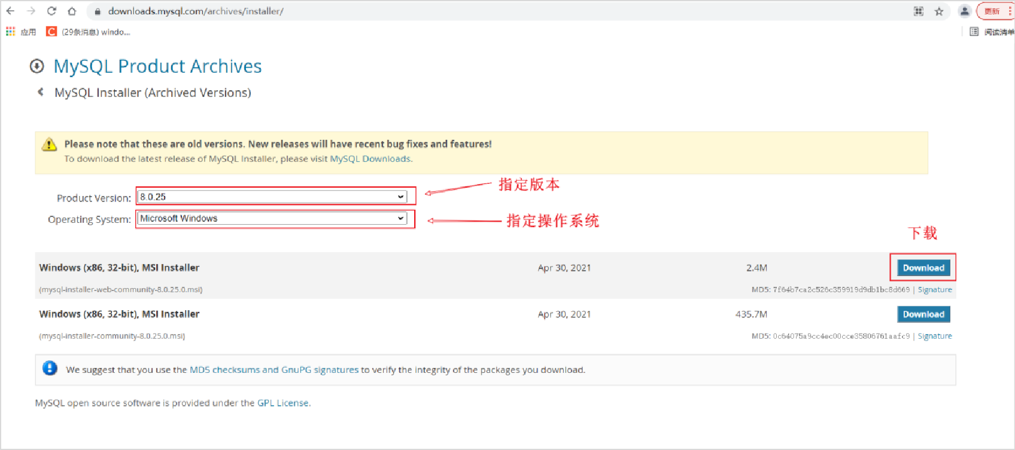Click the mysql-installer-web-community-8.0.25.0.msi filename

pos(121,290)
